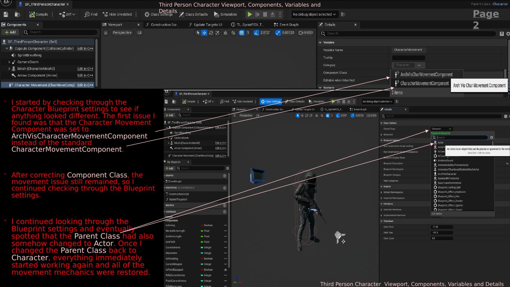Activate the translate gizmo in upper viewport
The width and height of the screenshot is (510, 287).
pyautogui.click(x=204, y=33)
